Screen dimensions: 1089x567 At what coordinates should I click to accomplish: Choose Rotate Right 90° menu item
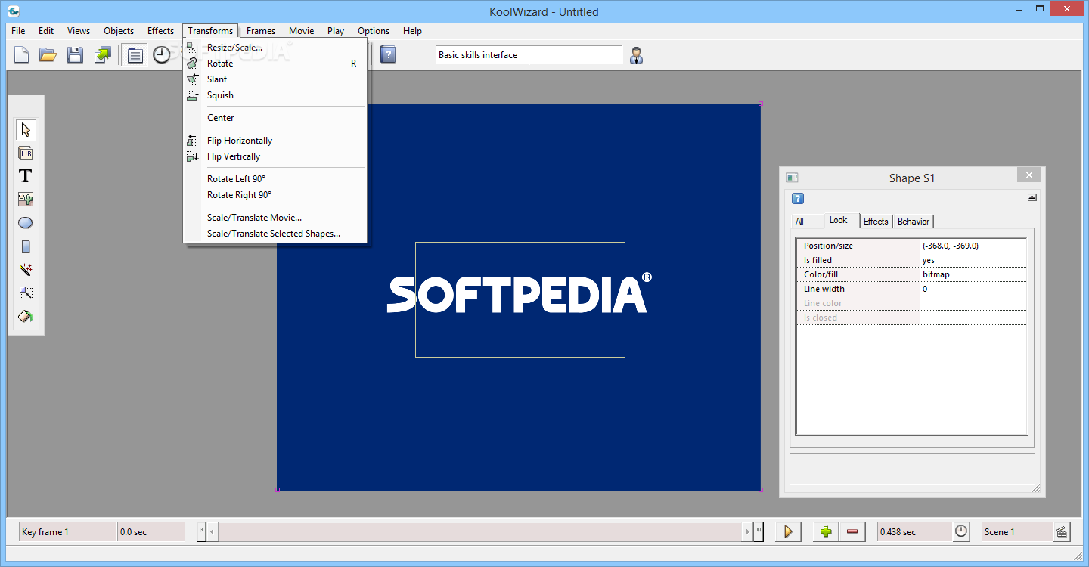pyautogui.click(x=275, y=195)
